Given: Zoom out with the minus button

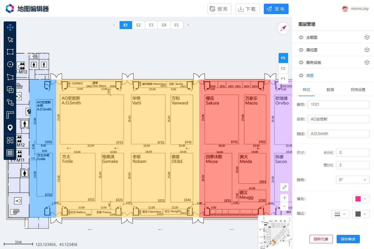Looking at the screenshot, I should point(284,206).
